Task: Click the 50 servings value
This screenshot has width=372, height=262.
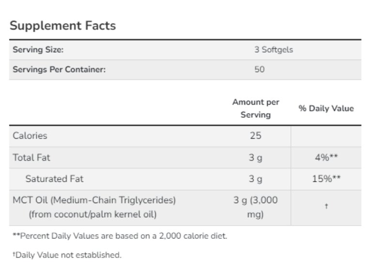Action: (x=260, y=69)
